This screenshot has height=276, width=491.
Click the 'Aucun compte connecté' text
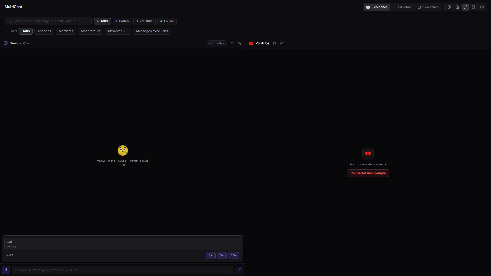[368, 164]
